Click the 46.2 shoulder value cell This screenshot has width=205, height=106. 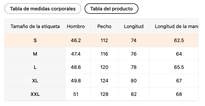point(76,40)
